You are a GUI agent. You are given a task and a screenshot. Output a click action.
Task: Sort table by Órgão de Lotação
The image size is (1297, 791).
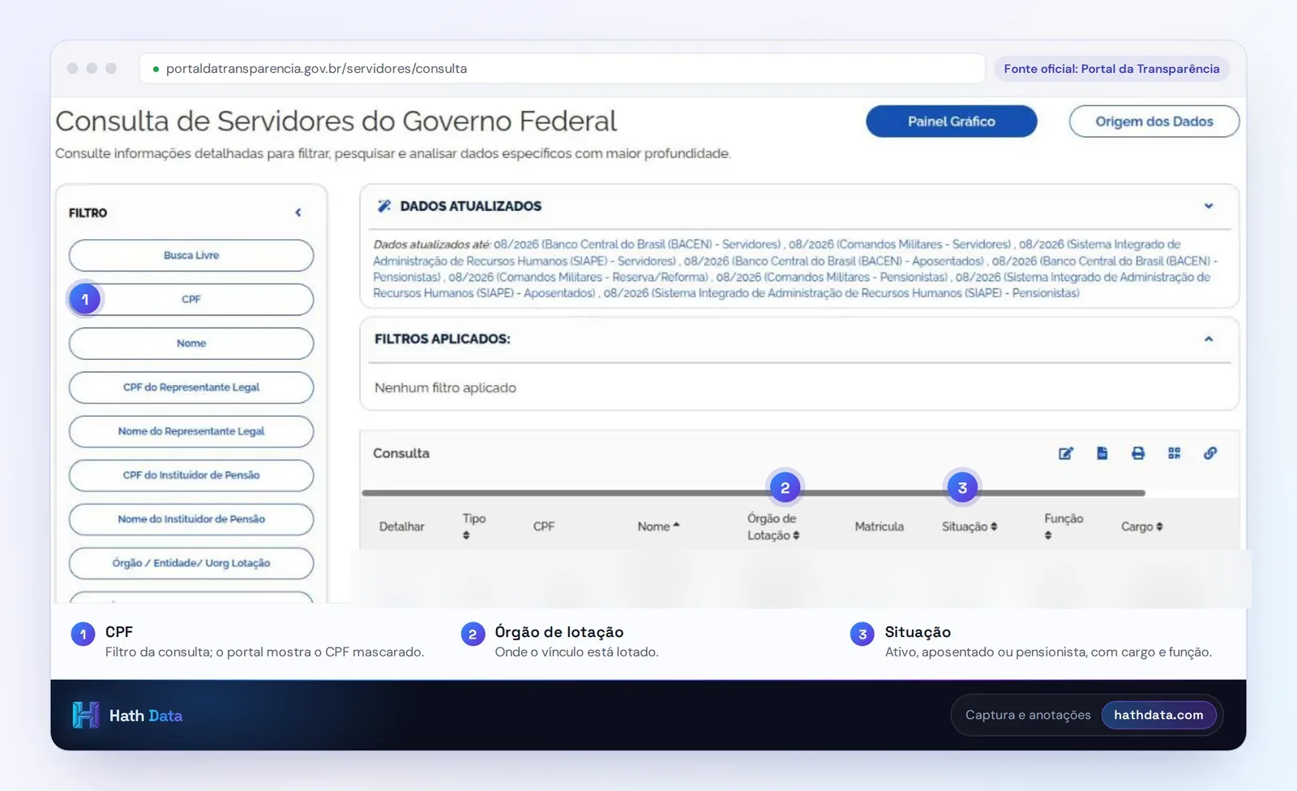click(796, 536)
